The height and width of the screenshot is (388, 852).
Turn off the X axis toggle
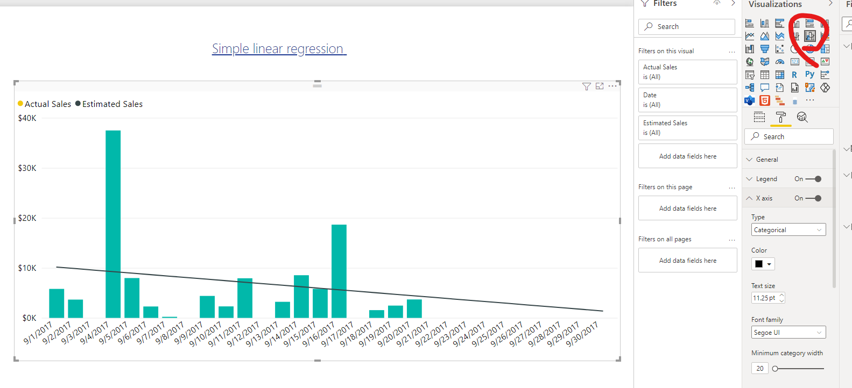pyautogui.click(x=814, y=198)
